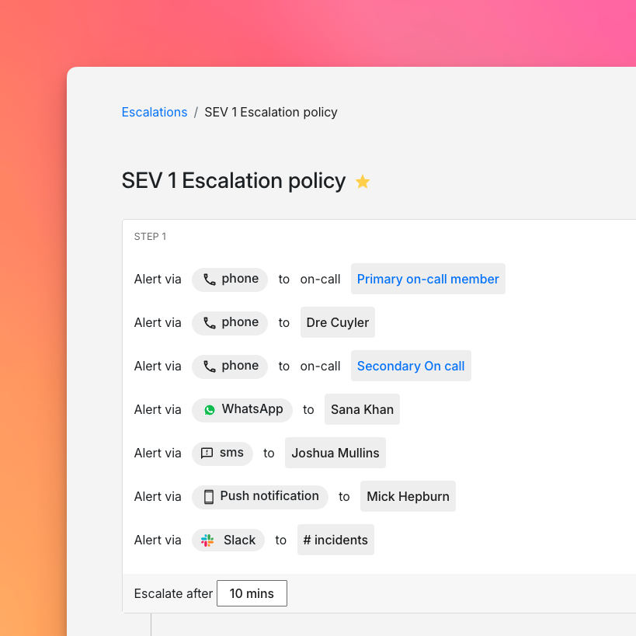Select the Mick Hepburn recipient chip
636x636 pixels.
tap(408, 496)
